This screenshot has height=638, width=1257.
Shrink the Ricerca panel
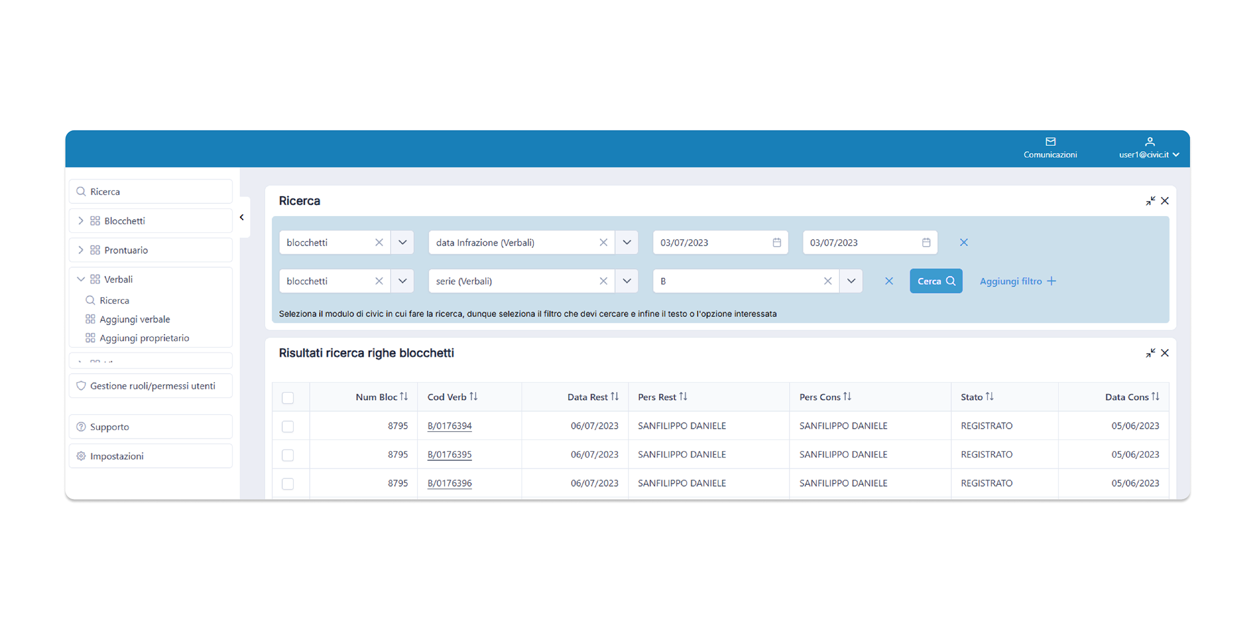[x=1150, y=201]
